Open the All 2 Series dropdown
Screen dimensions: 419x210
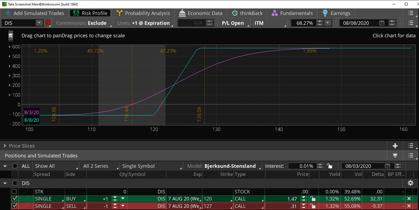pyautogui.click(x=99, y=166)
